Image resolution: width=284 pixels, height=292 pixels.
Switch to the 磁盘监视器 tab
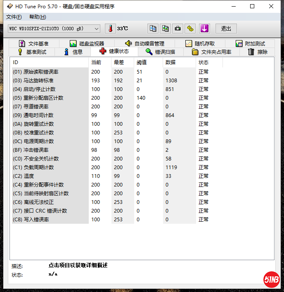click(87, 43)
